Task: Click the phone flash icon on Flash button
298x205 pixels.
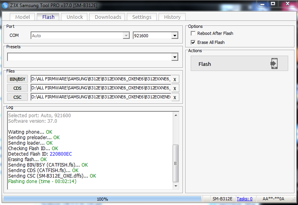Action: tap(274, 63)
